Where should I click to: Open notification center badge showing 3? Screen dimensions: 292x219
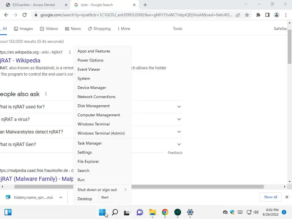point(284,212)
